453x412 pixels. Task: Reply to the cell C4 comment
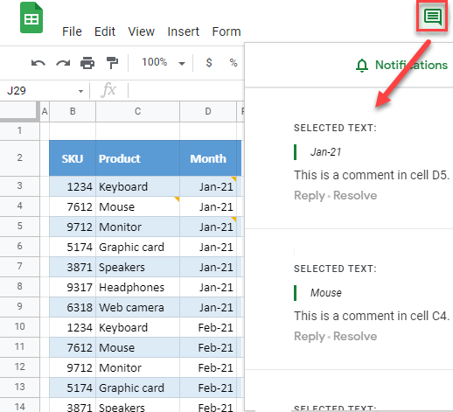click(310, 336)
